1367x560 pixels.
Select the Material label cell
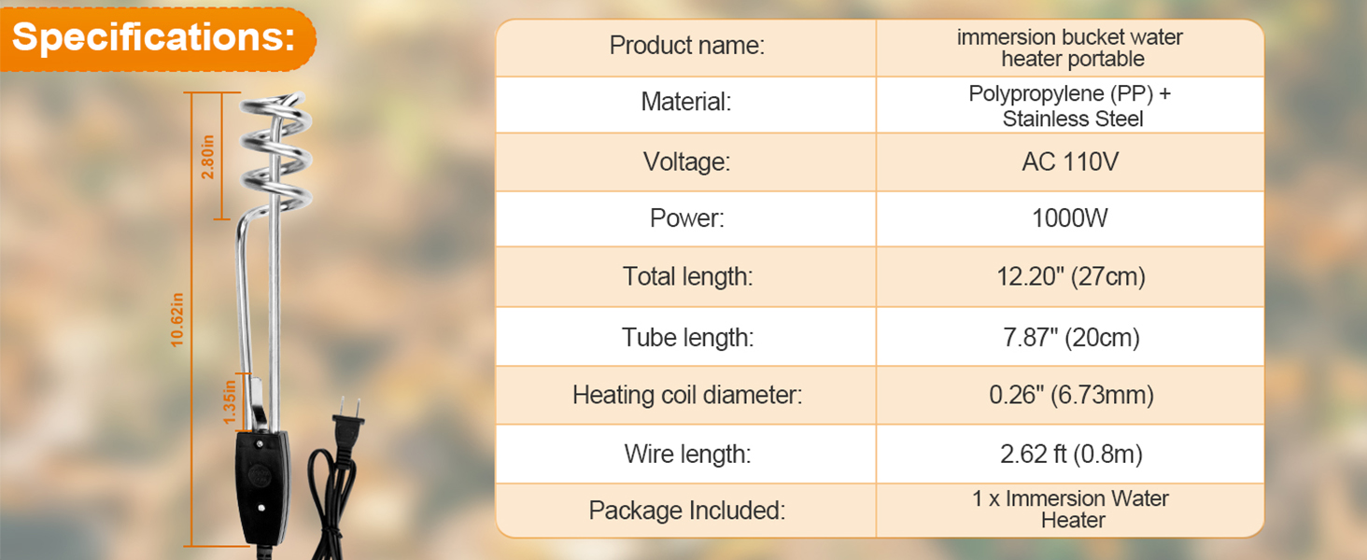[686, 103]
